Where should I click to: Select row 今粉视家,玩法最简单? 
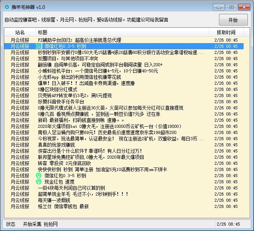tap(124, 139)
